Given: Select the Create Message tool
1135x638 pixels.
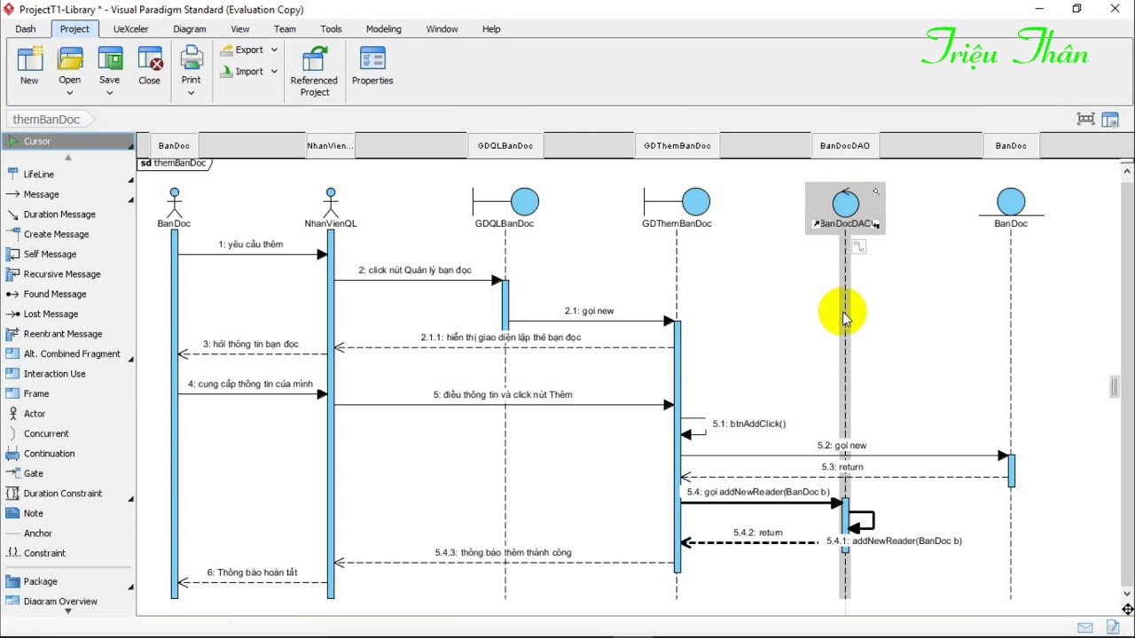Looking at the screenshot, I should [56, 234].
